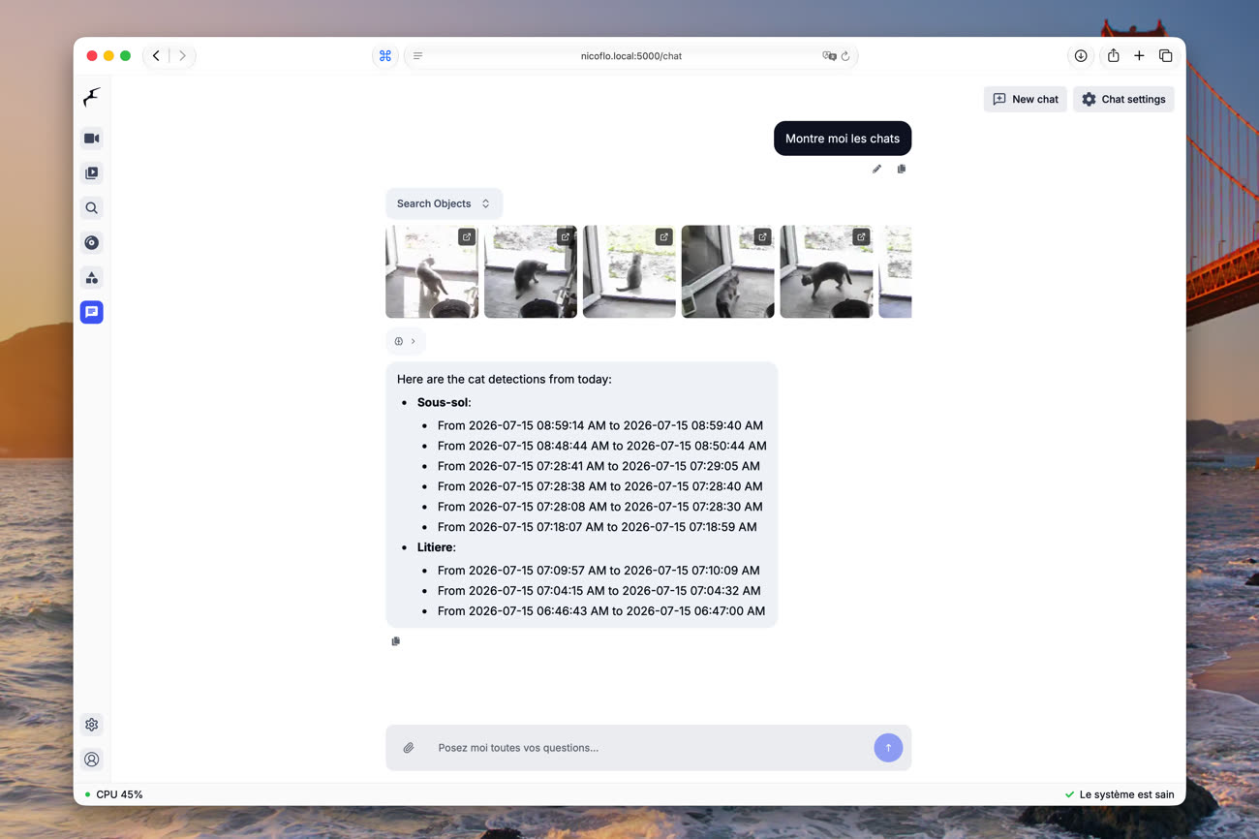This screenshot has height=839, width=1259.
Task: Click the 07:28:38 AM detection row
Action: (600, 486)
